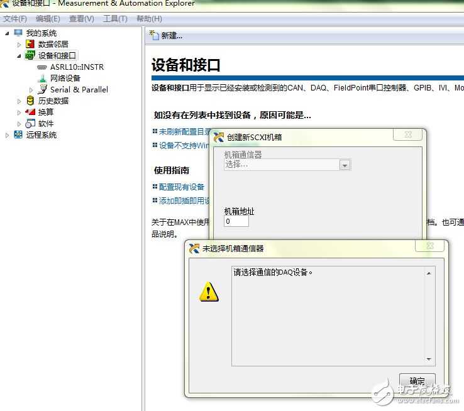This screenshot has width=464, height=411.
Task: Click the 请选择通信的DAQ设备 message text
Action: (x=273, y=272)
